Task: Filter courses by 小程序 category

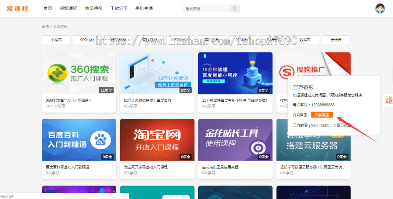Action: (x=56, y=40)
